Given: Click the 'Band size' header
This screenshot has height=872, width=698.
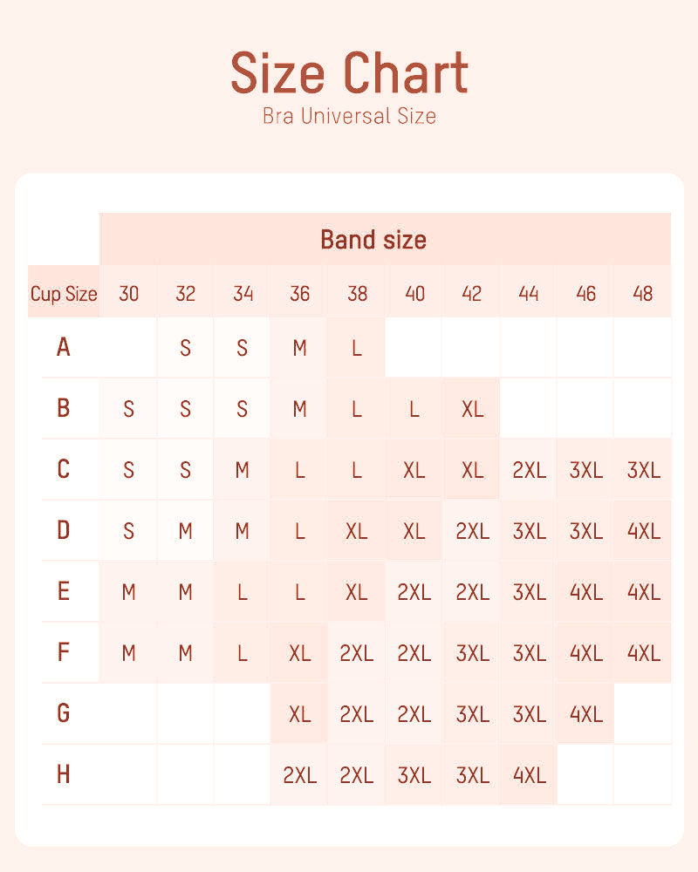Looking at the screenshot, I should click(x=373, y=239).
